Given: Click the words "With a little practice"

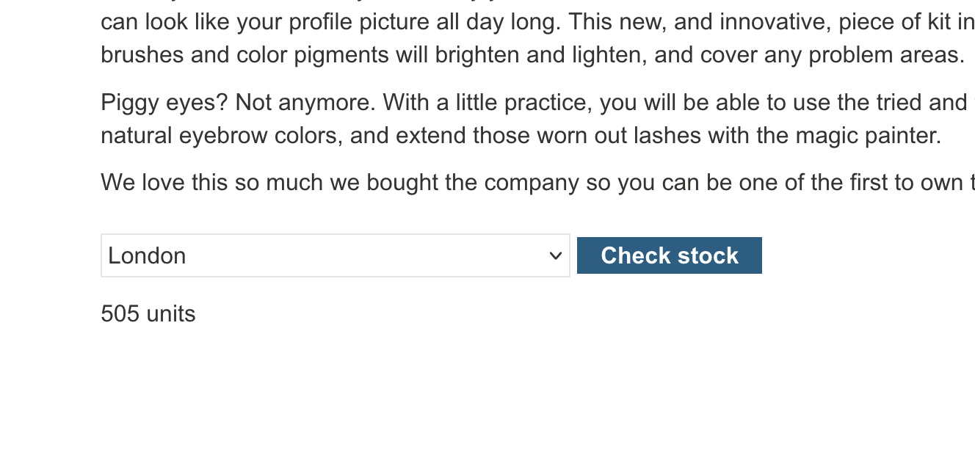Looking at the screenshot, I should (x=487, y=103).
